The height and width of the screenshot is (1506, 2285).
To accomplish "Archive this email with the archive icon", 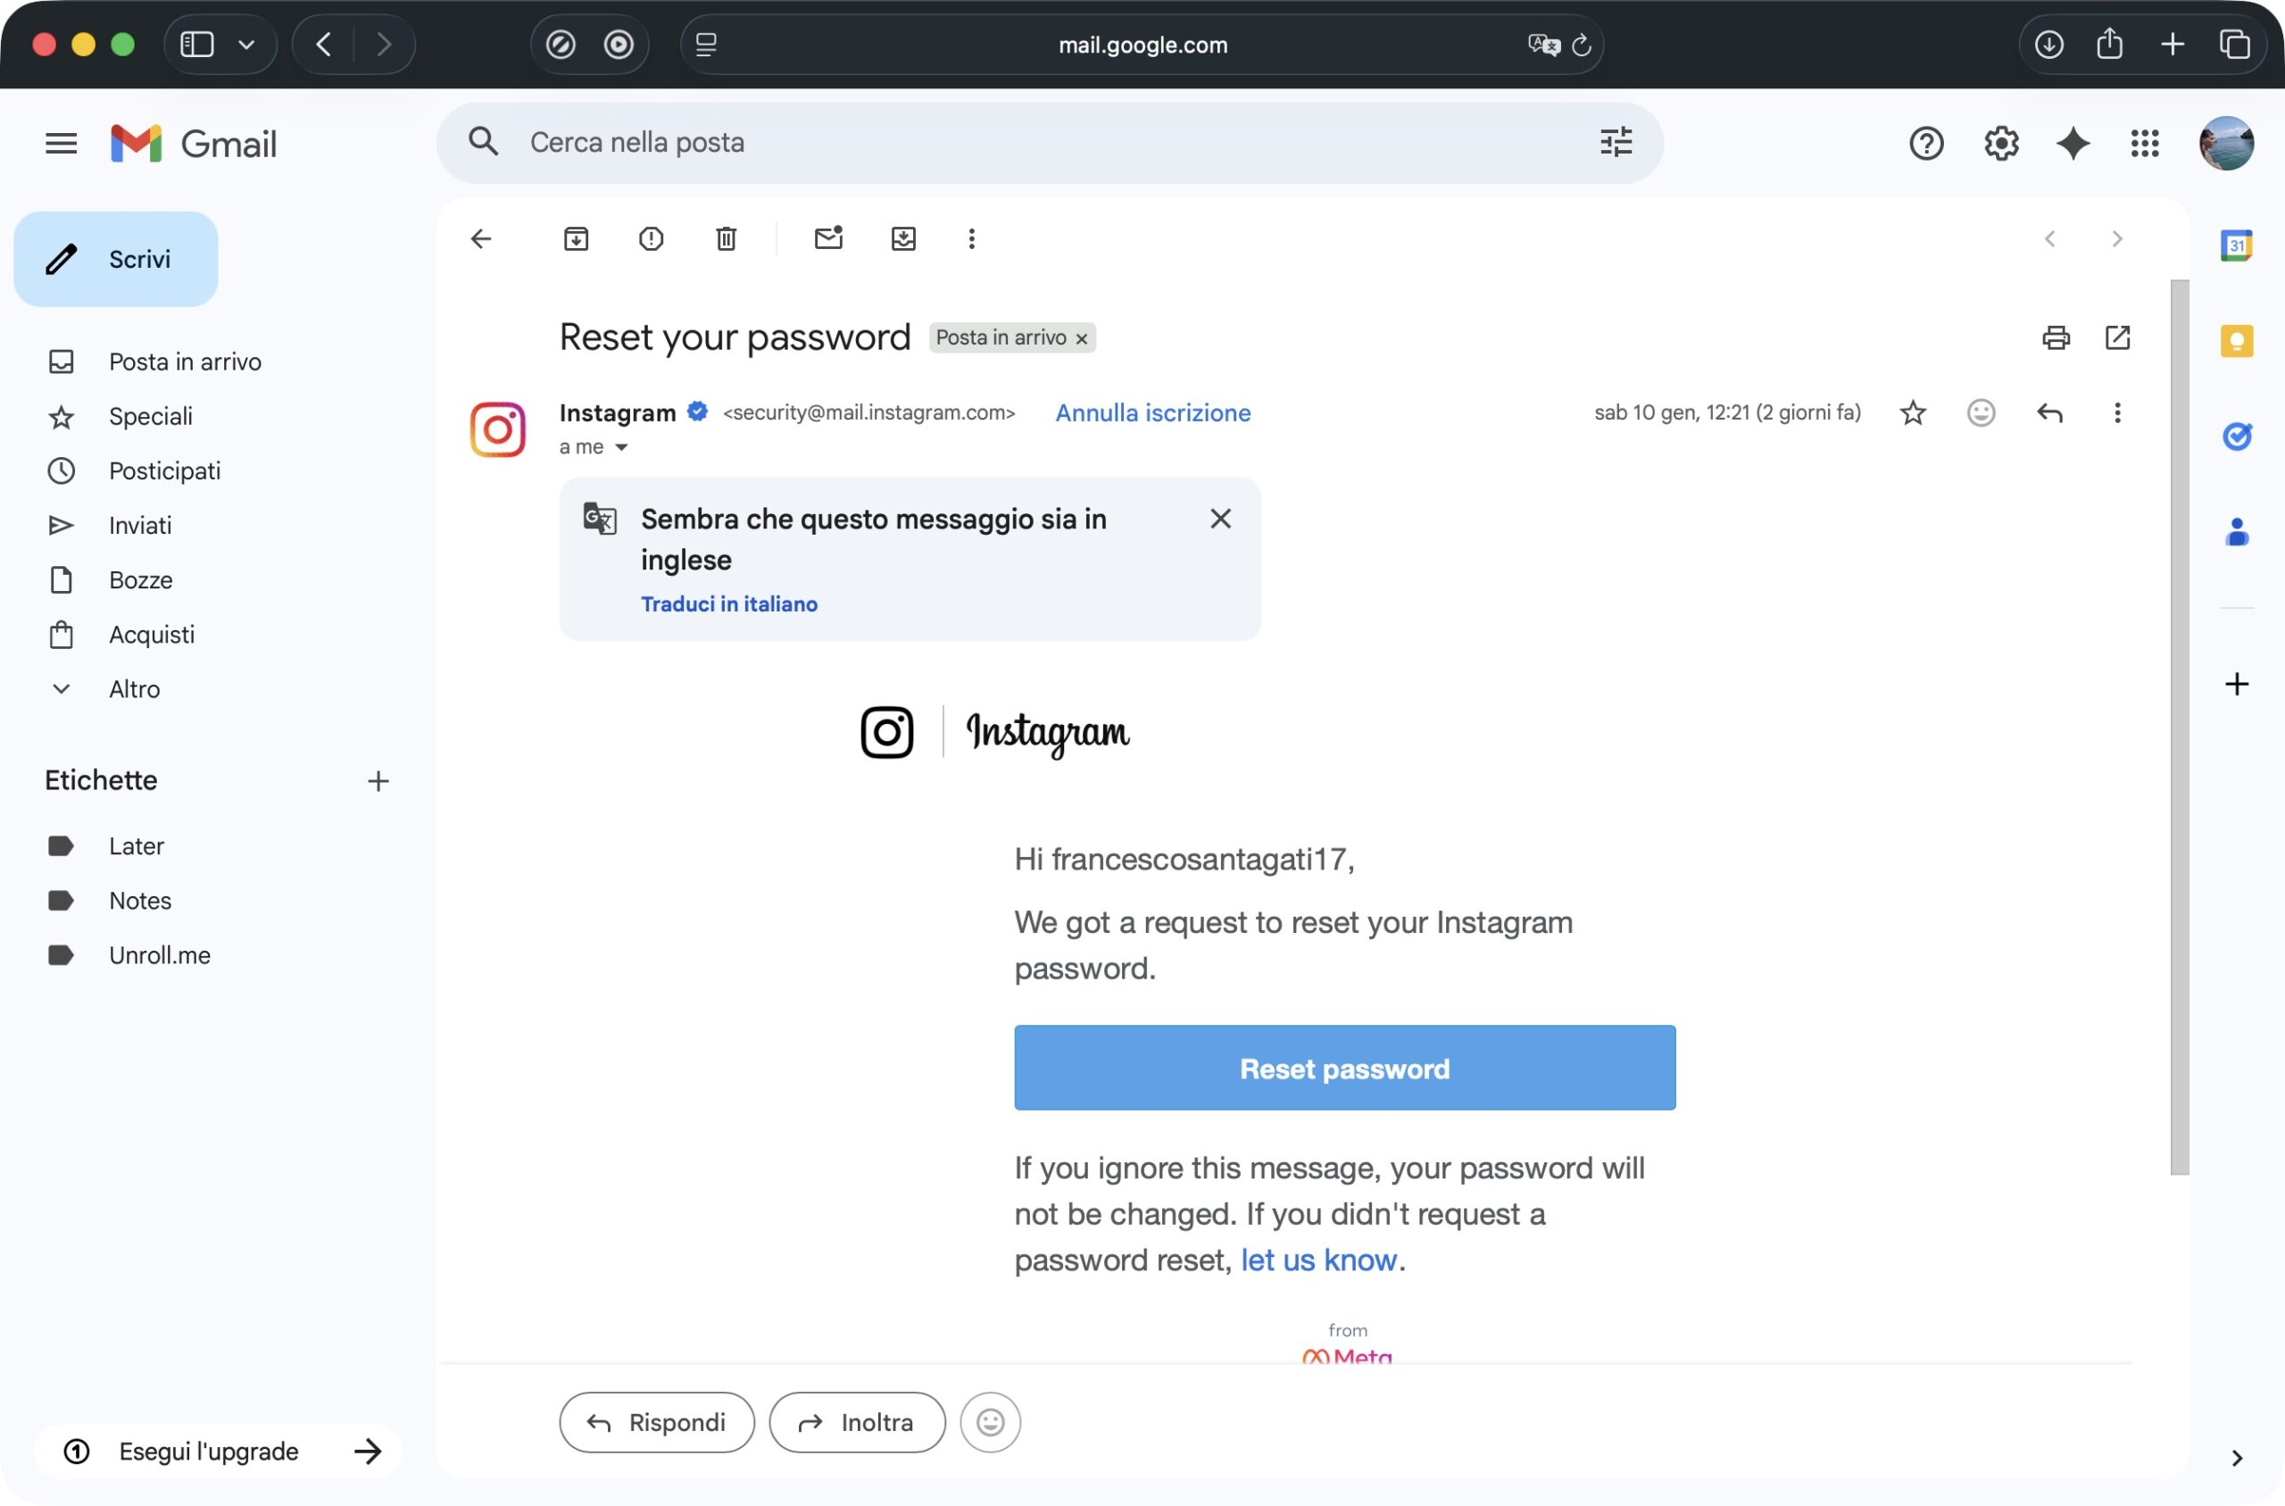I will [575, 238].
